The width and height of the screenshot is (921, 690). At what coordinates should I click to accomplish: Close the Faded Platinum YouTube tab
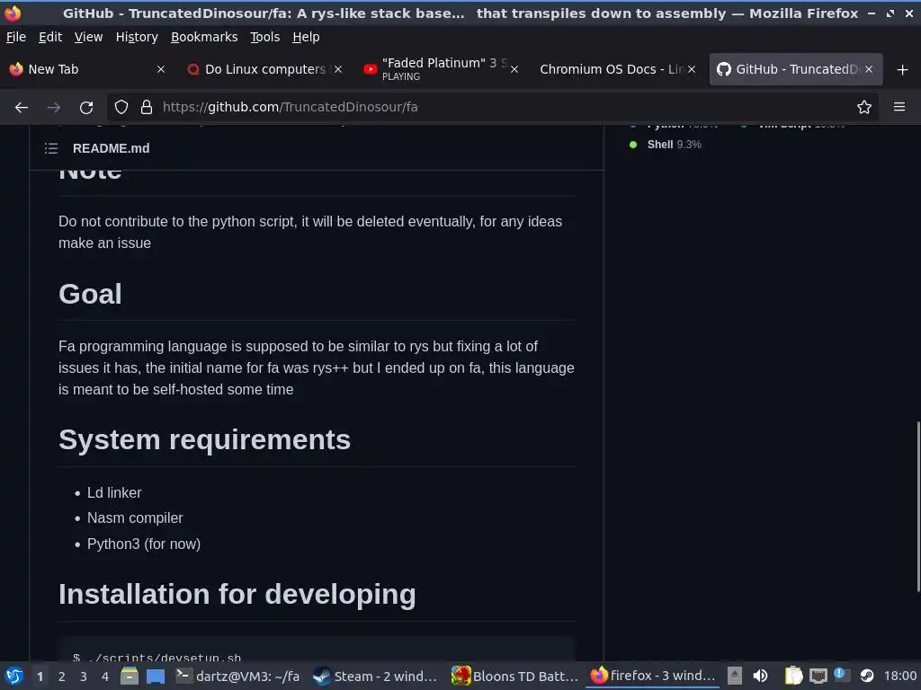tap(514, 69)
